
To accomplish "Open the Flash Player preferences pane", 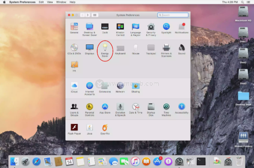I will tap(74, 129).
